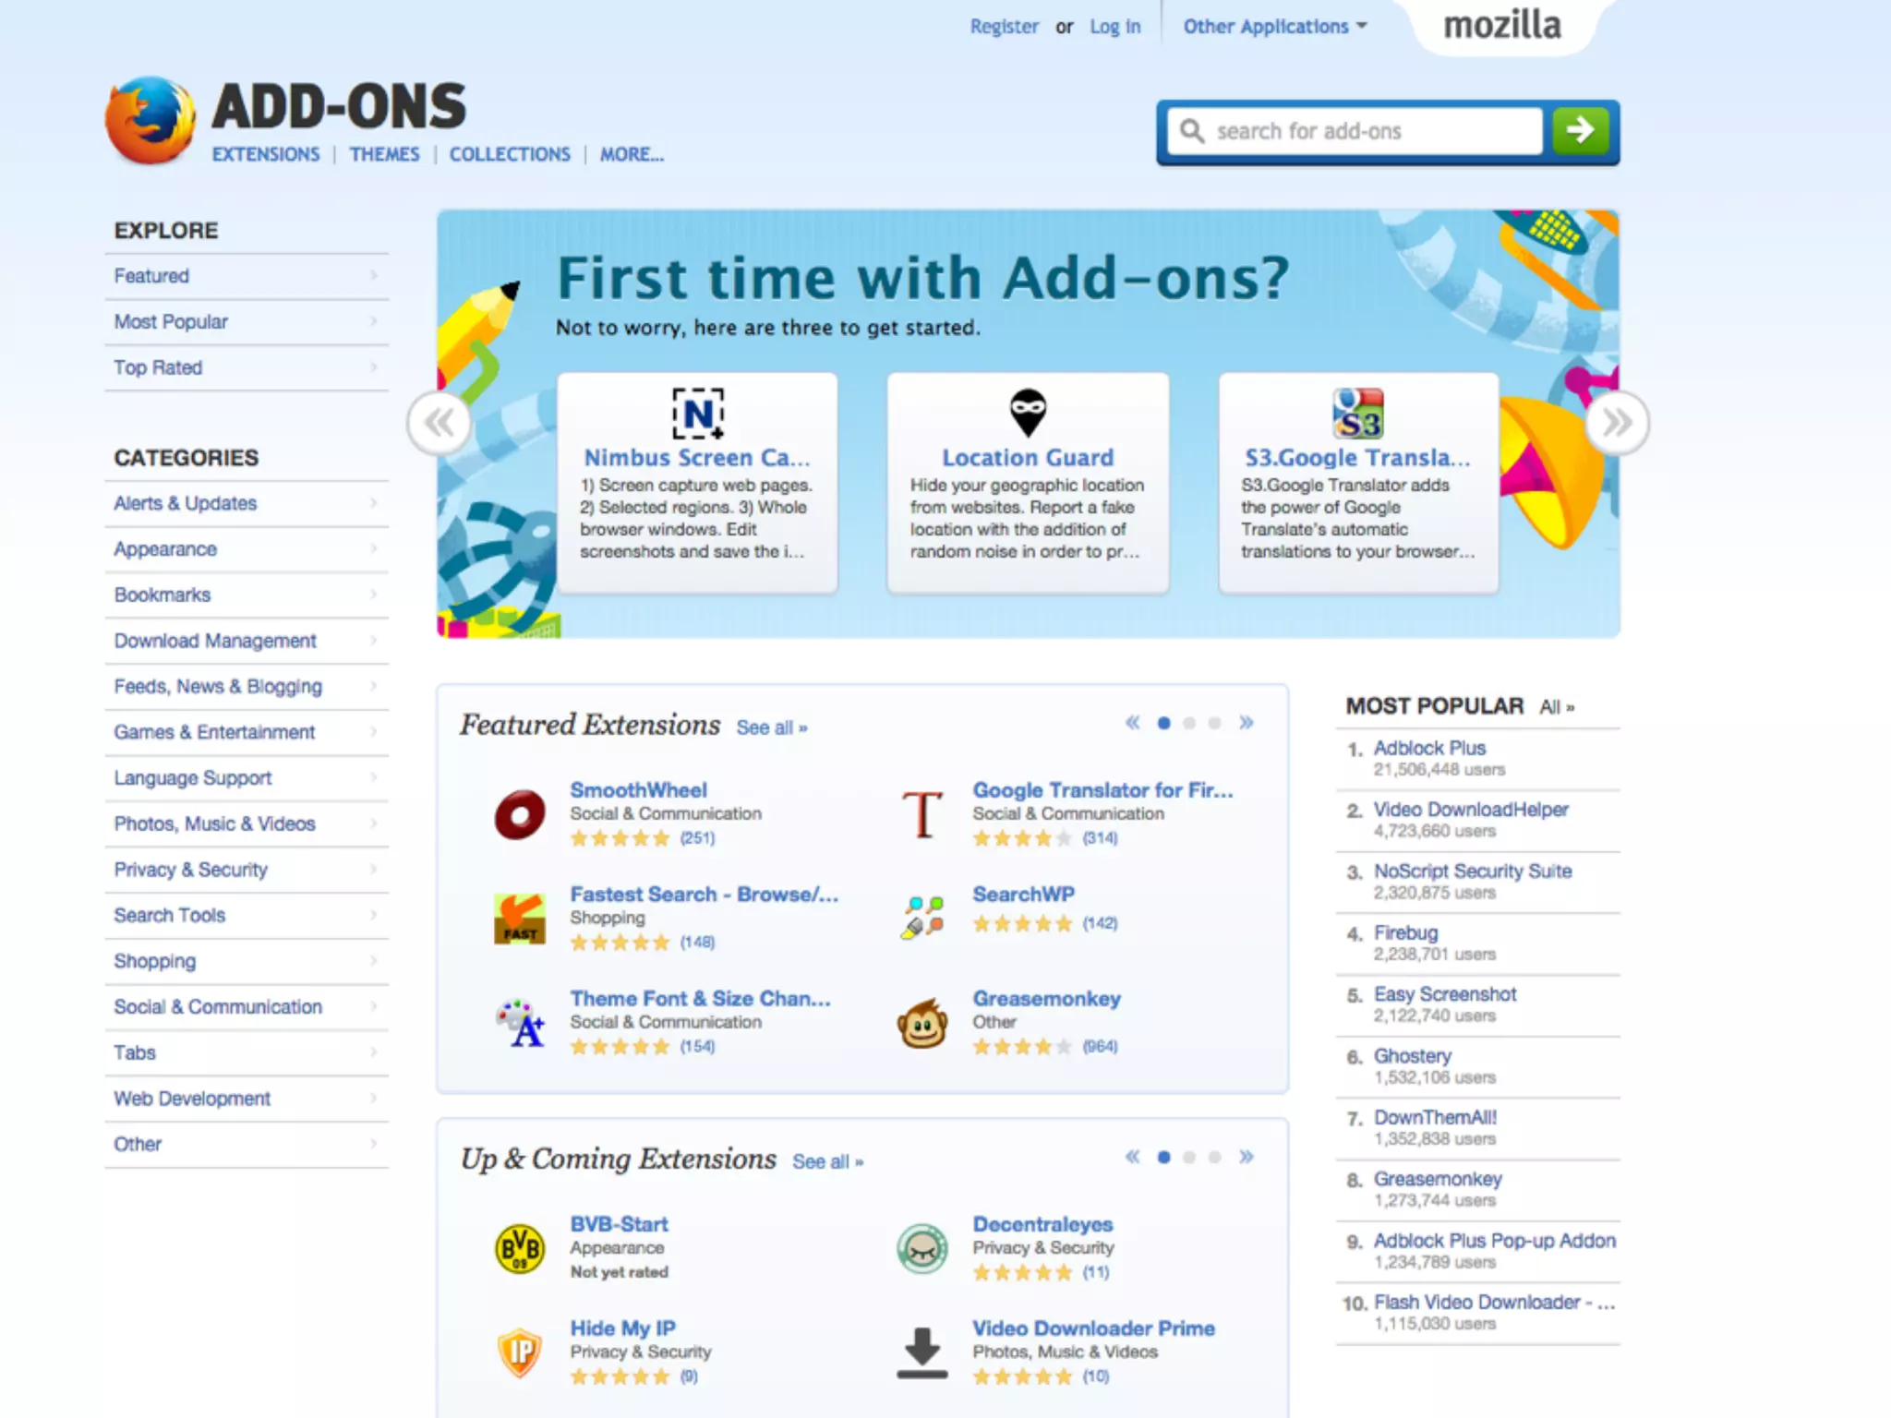Select third page dot in Up & Coming
The height and width of the screenshot is (1418, 1891).
[1214, 1158]
